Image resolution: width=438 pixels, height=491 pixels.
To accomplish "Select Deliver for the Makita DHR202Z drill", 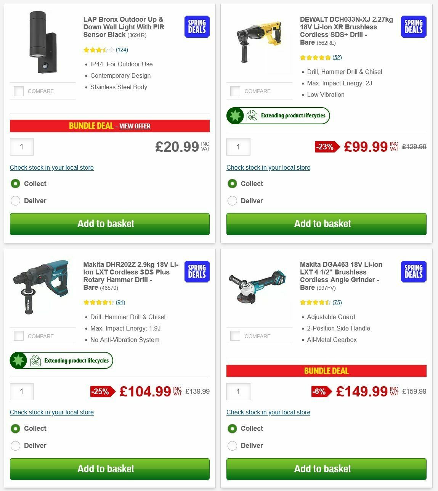I will (x=15, y=445).
